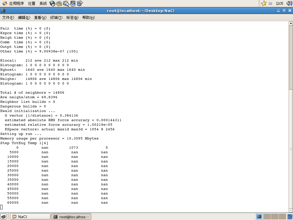Click the 'Ewald initialization ...' line
Image resolution: width=293 pixels, height=220 pixels.
[27, 111]
